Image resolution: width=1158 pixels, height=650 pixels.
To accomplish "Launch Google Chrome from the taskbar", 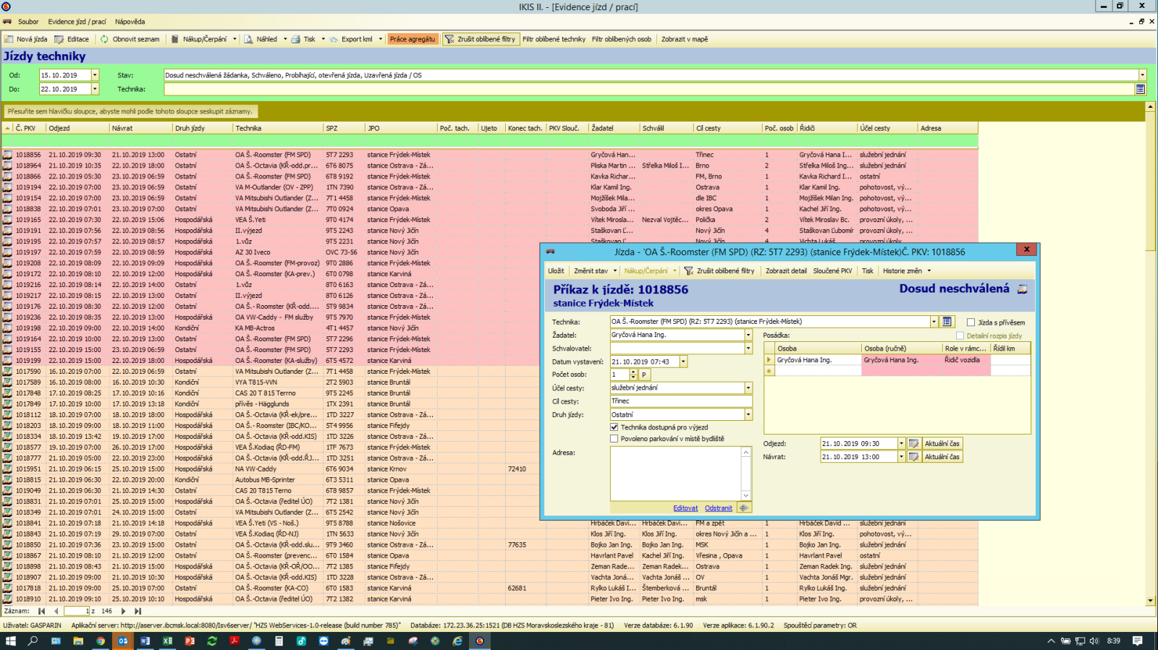I will tap(101, 641).
